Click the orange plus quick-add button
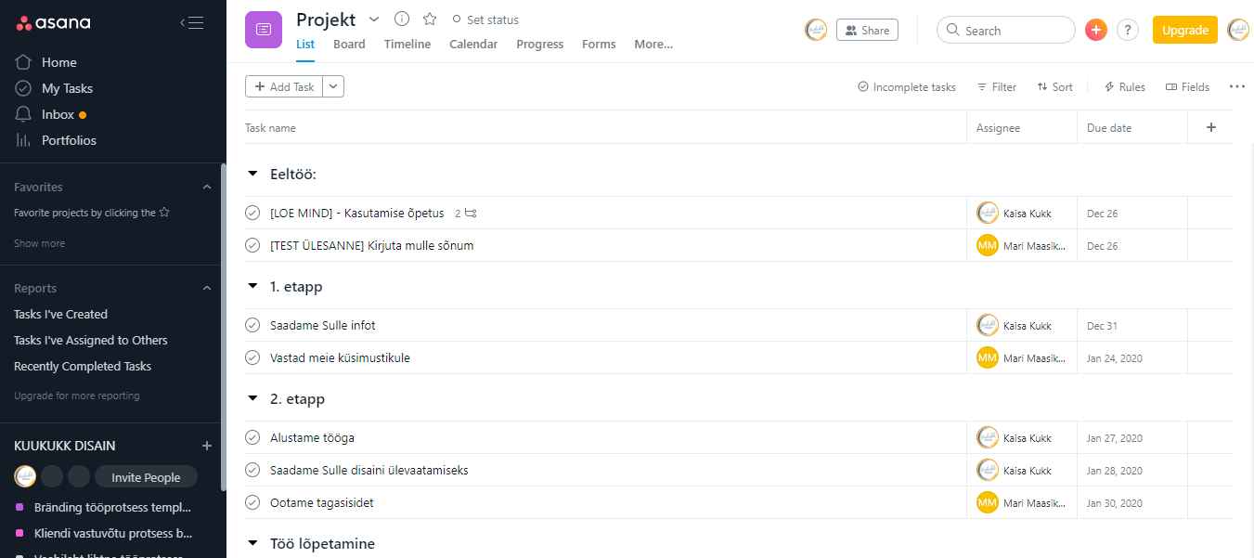The height and width of the screenshot is (558, 1254). (1096, 31)
